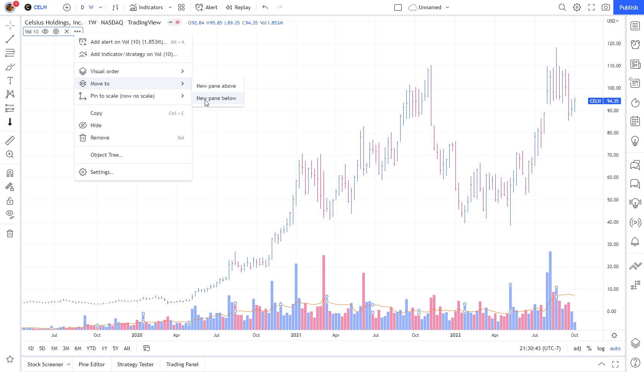Activate the zoom in tool
The image size is (644, 372).
click(10, 154)
